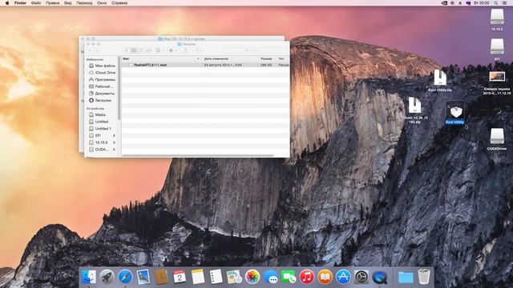The width and height of the screenshot is (513, 288).
Task: Open Spotlight search in menu bar
Action: [x=496, y=3]
